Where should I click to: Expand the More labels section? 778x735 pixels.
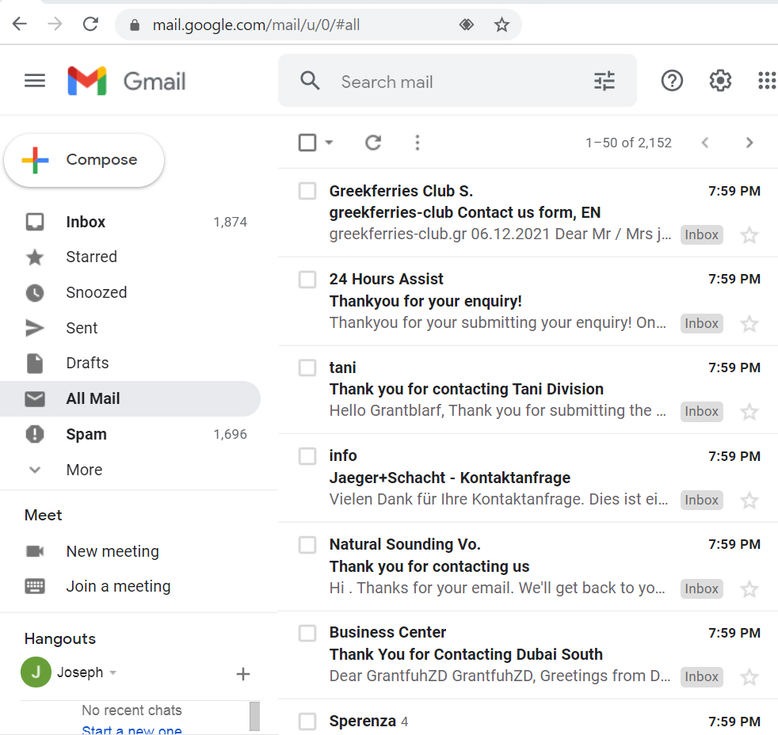click(x=84, y=470)
